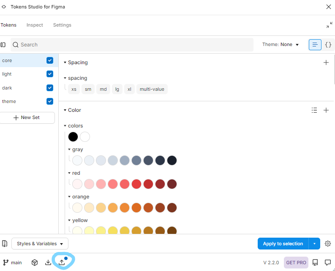This screenshot has height=271, width=335.
Task: Toggle the core token set checkbox
Action: click(50, 60)
